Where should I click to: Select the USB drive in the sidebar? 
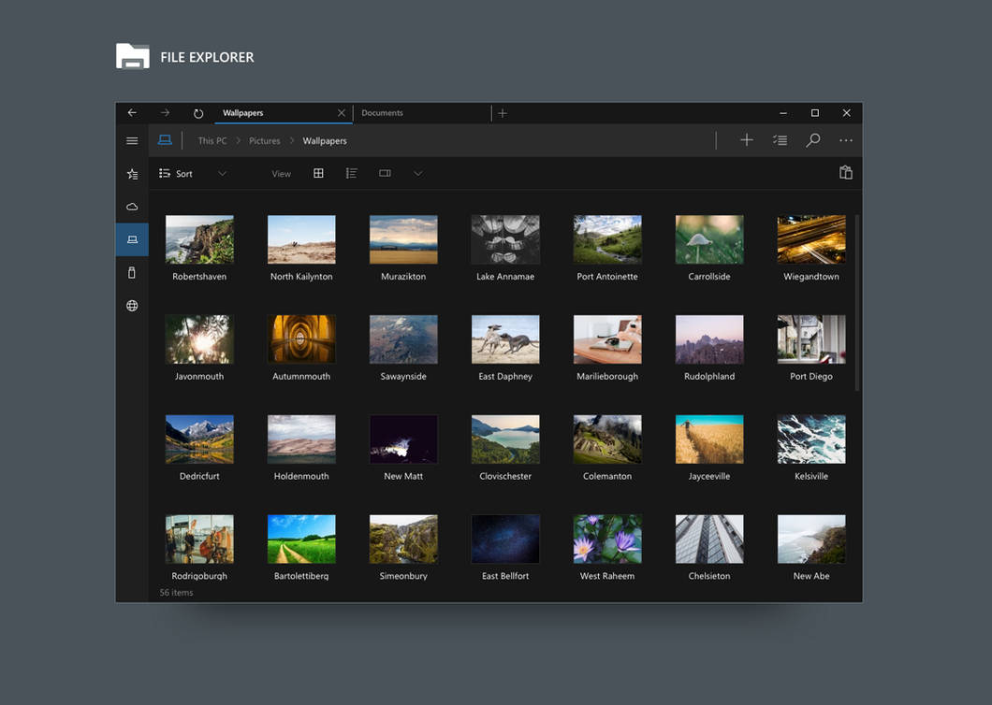coord(132,272)
